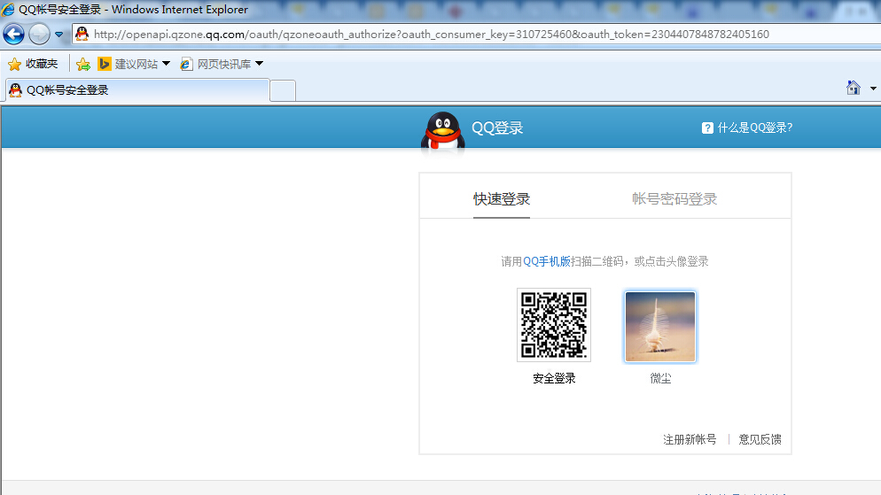Open a new blank browser tab
The image size is (881, 495).
(x=283, y=89)
